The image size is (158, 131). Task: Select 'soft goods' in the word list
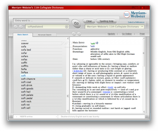tap(41, 88)
